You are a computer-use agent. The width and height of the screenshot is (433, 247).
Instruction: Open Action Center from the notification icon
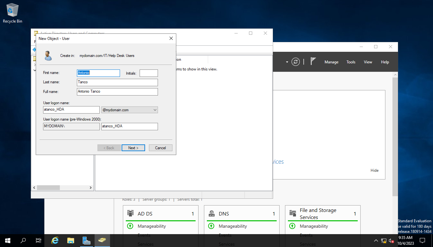(x=422, y=240)
